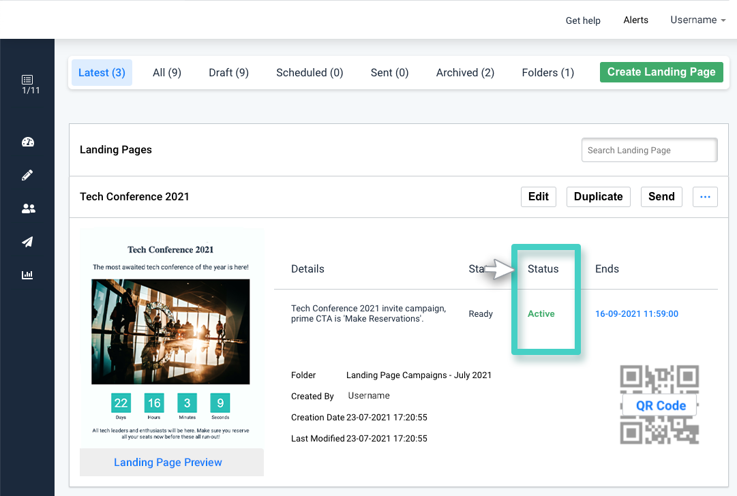Click the Create Landing Page button
The height and width of the screenshot is (496, 737).
(661, 72)
